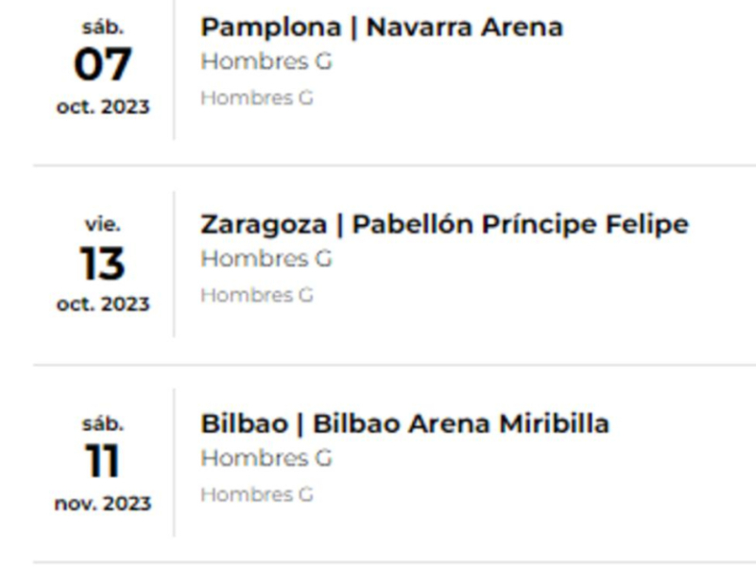Open the Bilbao | Bilbao Arena Miribilla event
The width and height of the screenshot is (756, 567).
[404, 424]
